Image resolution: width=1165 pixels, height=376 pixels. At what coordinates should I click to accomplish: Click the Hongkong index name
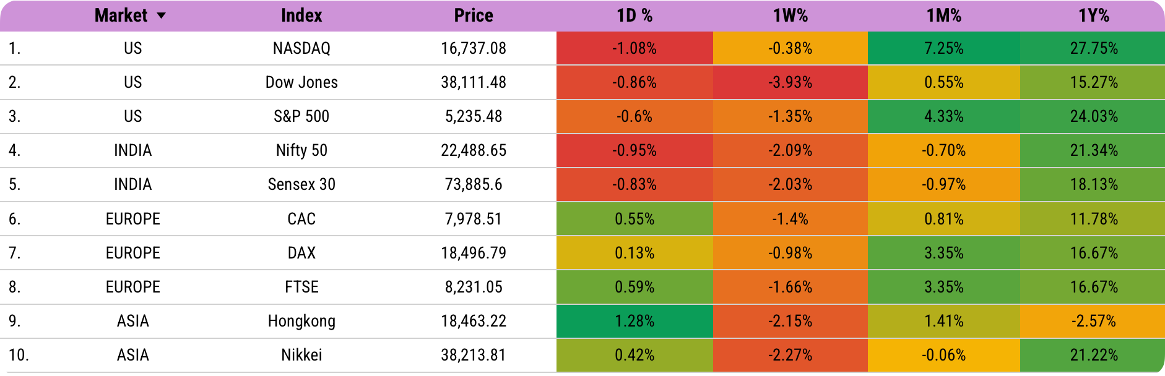pos(301,321)
